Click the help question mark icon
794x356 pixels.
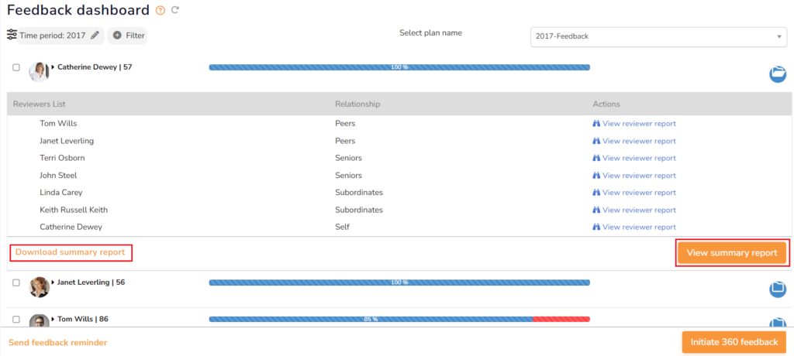coord(161,10)
